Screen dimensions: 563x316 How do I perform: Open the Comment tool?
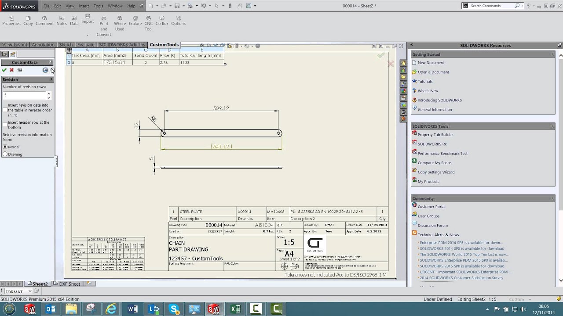pos(44,21)
